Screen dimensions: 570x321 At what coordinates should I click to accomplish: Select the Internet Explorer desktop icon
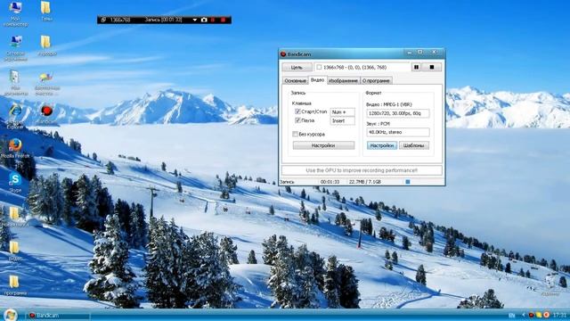pyautogui.click(x=15, y=117)
